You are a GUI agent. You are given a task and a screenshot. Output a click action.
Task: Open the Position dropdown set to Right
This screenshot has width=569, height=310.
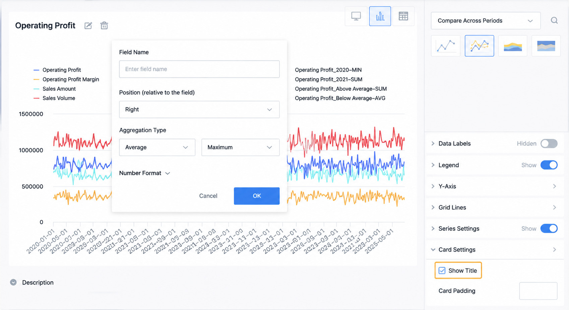(x=199, y=109)
